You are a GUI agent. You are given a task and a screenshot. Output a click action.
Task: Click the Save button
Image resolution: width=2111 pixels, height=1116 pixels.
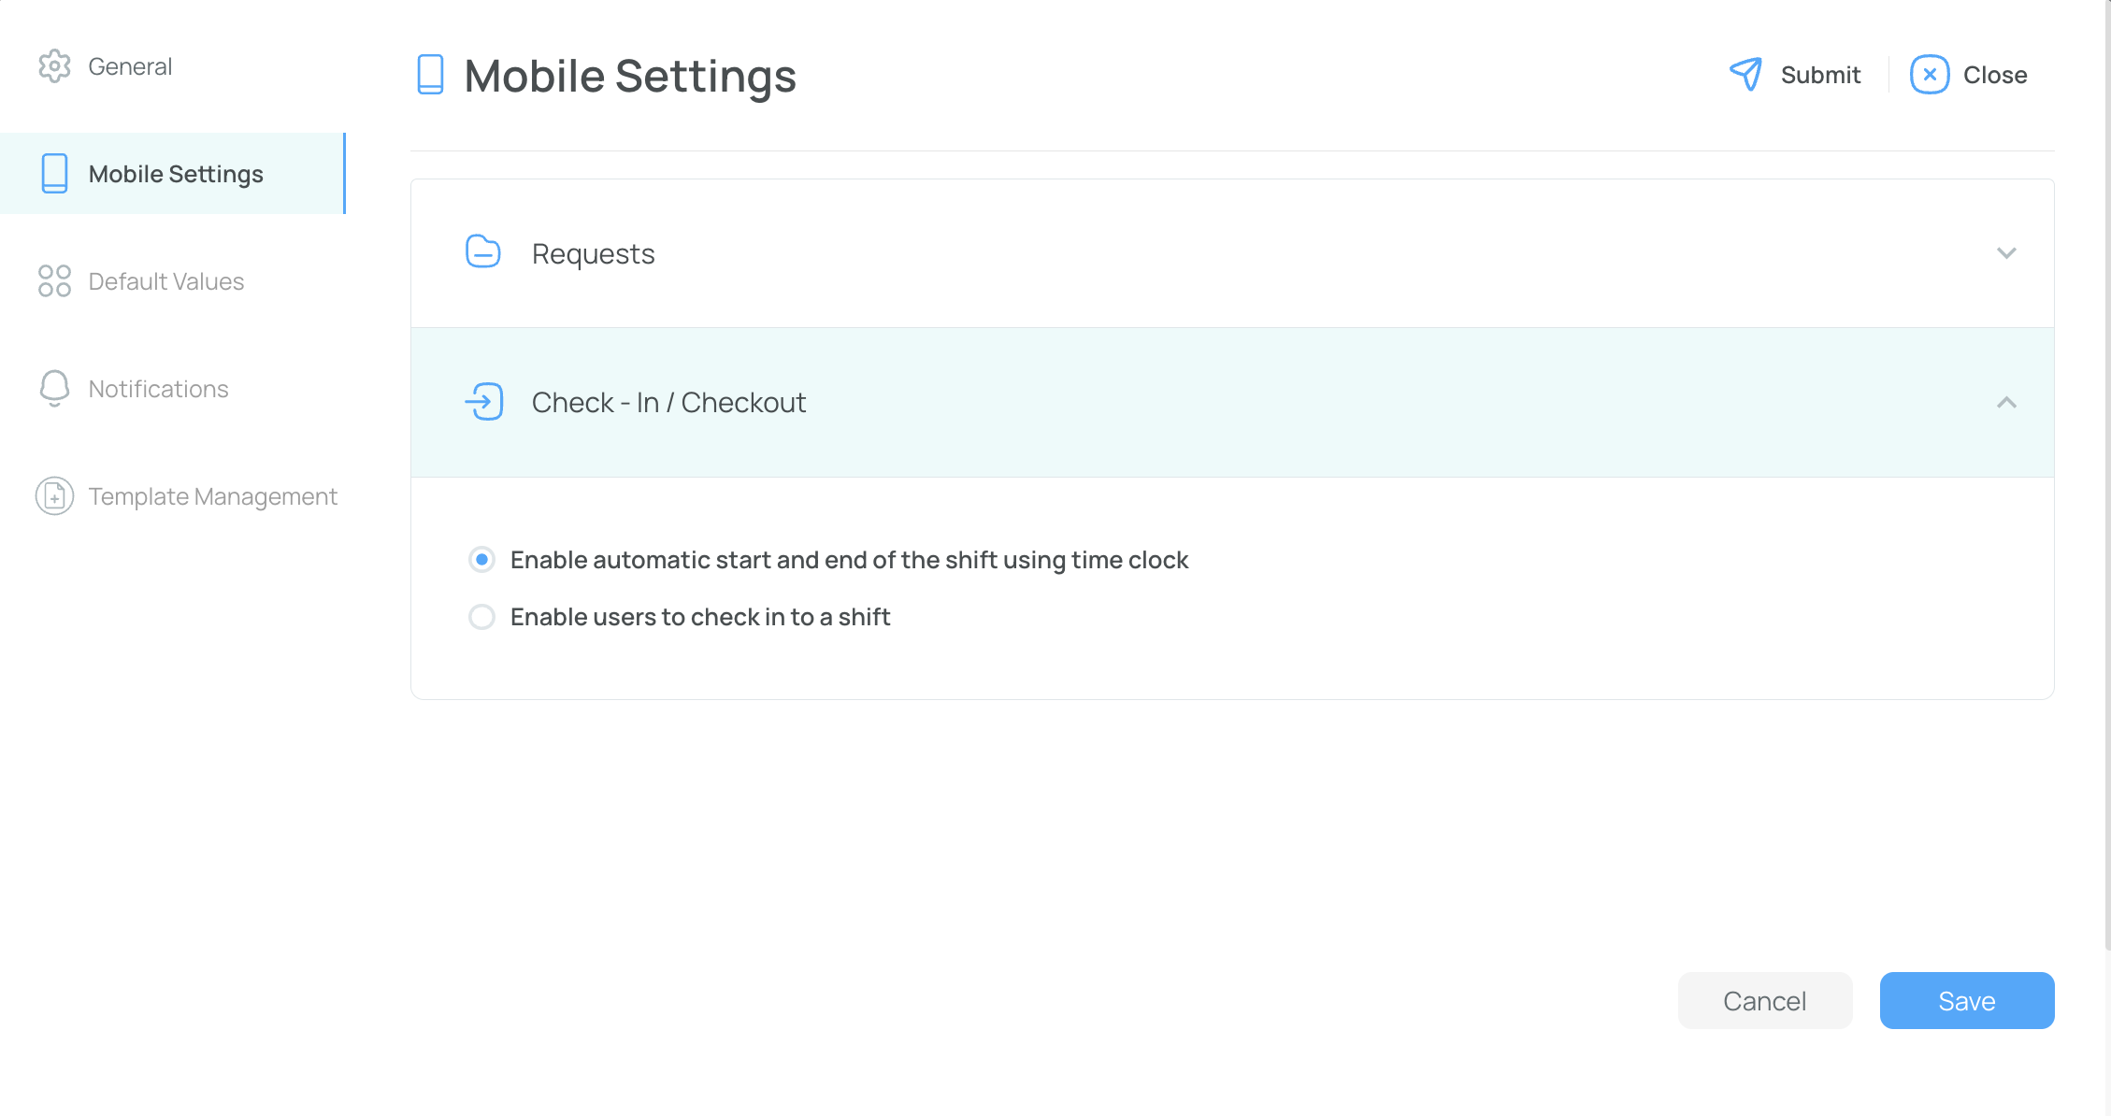click(x=1967, y=1001)
